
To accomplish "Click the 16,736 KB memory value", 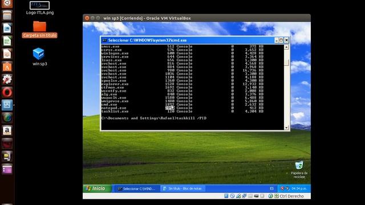I will [253, 70].
